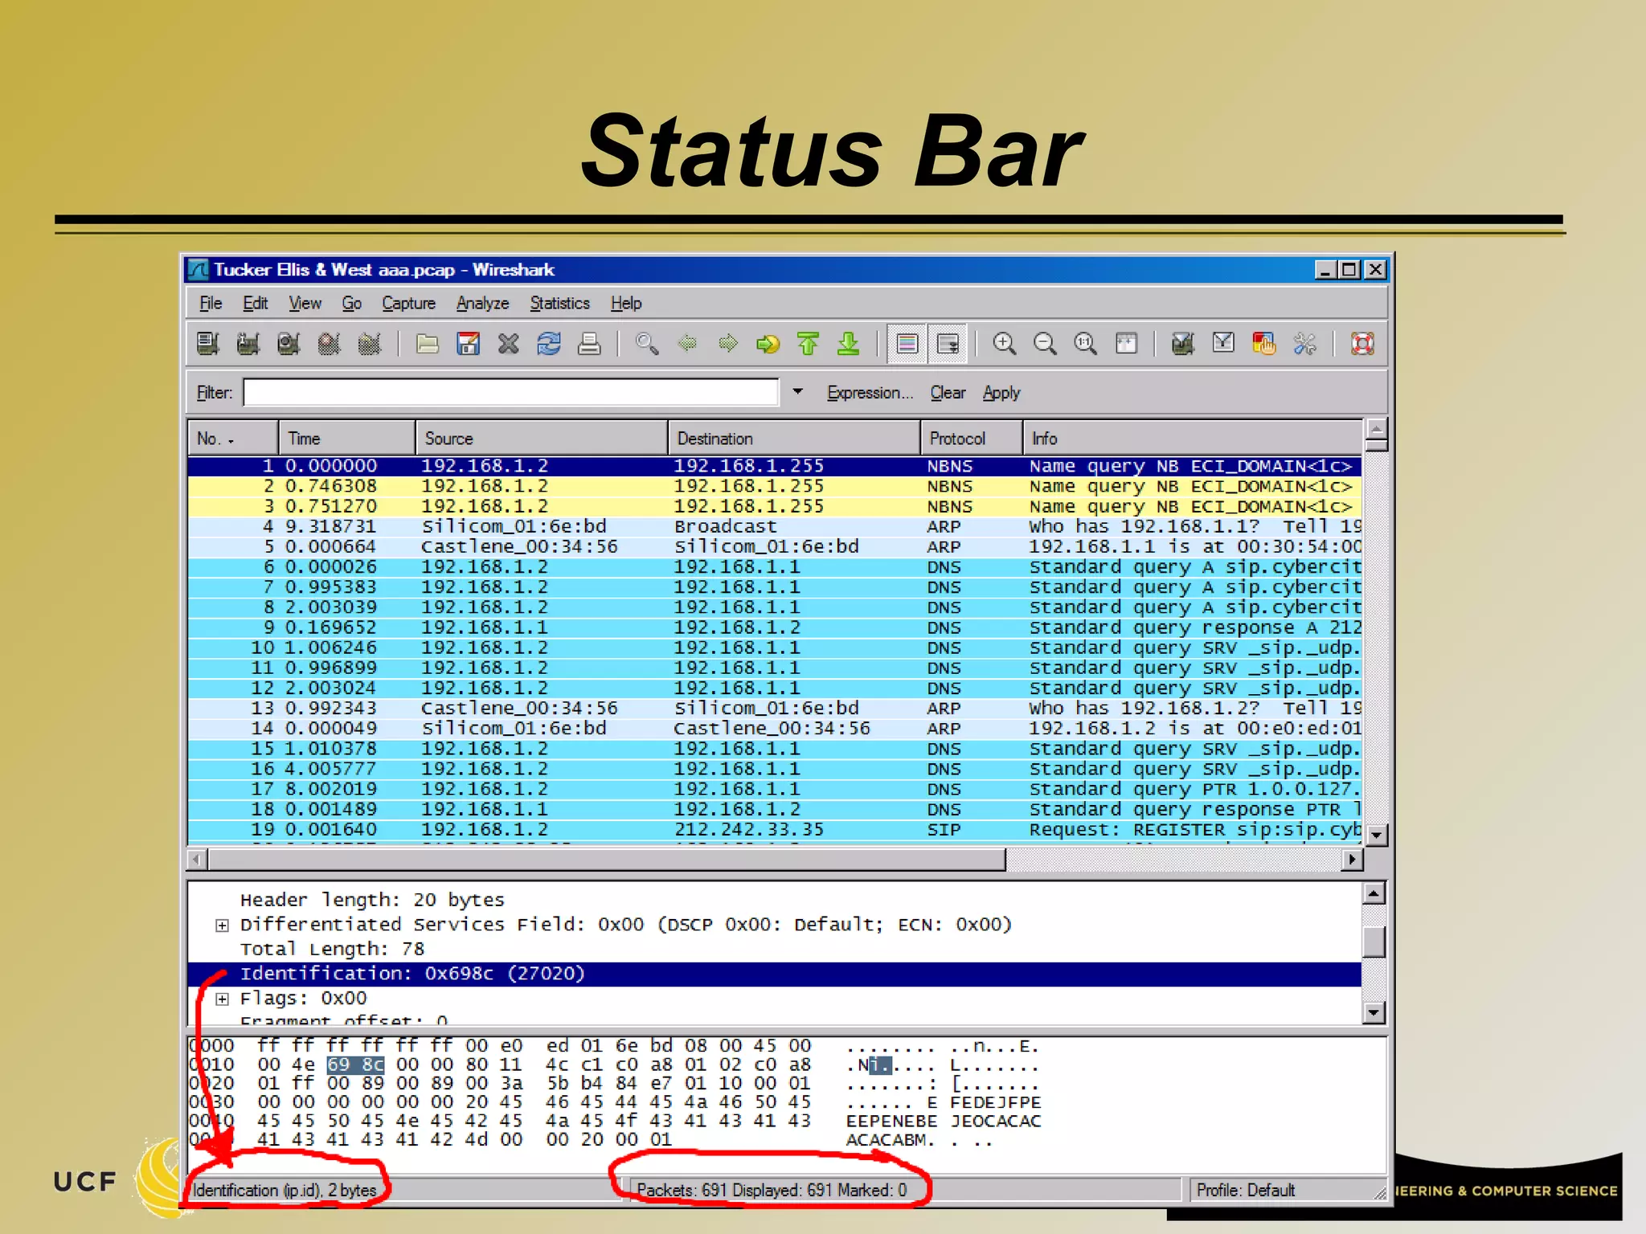Select packet 9 DNS query response row
Screen dimensions: 1646x1234
[775, 627]
